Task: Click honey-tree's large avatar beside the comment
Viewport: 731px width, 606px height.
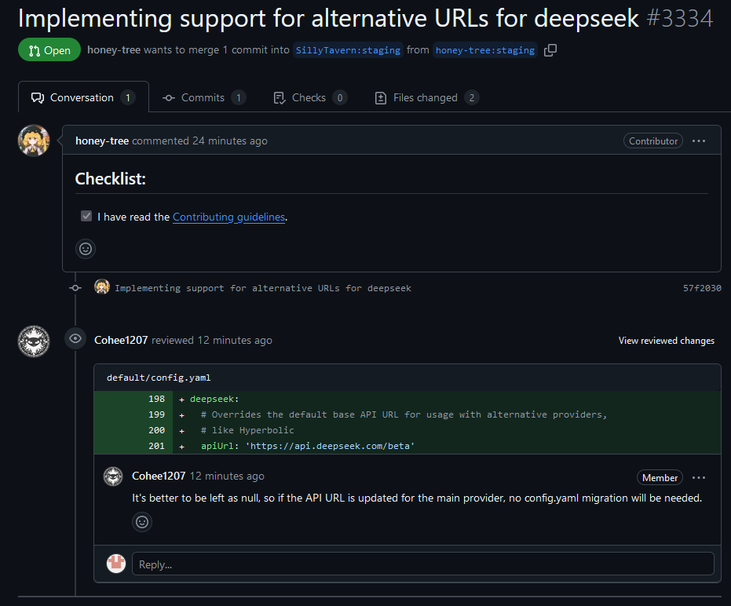Action: point(34,141)
